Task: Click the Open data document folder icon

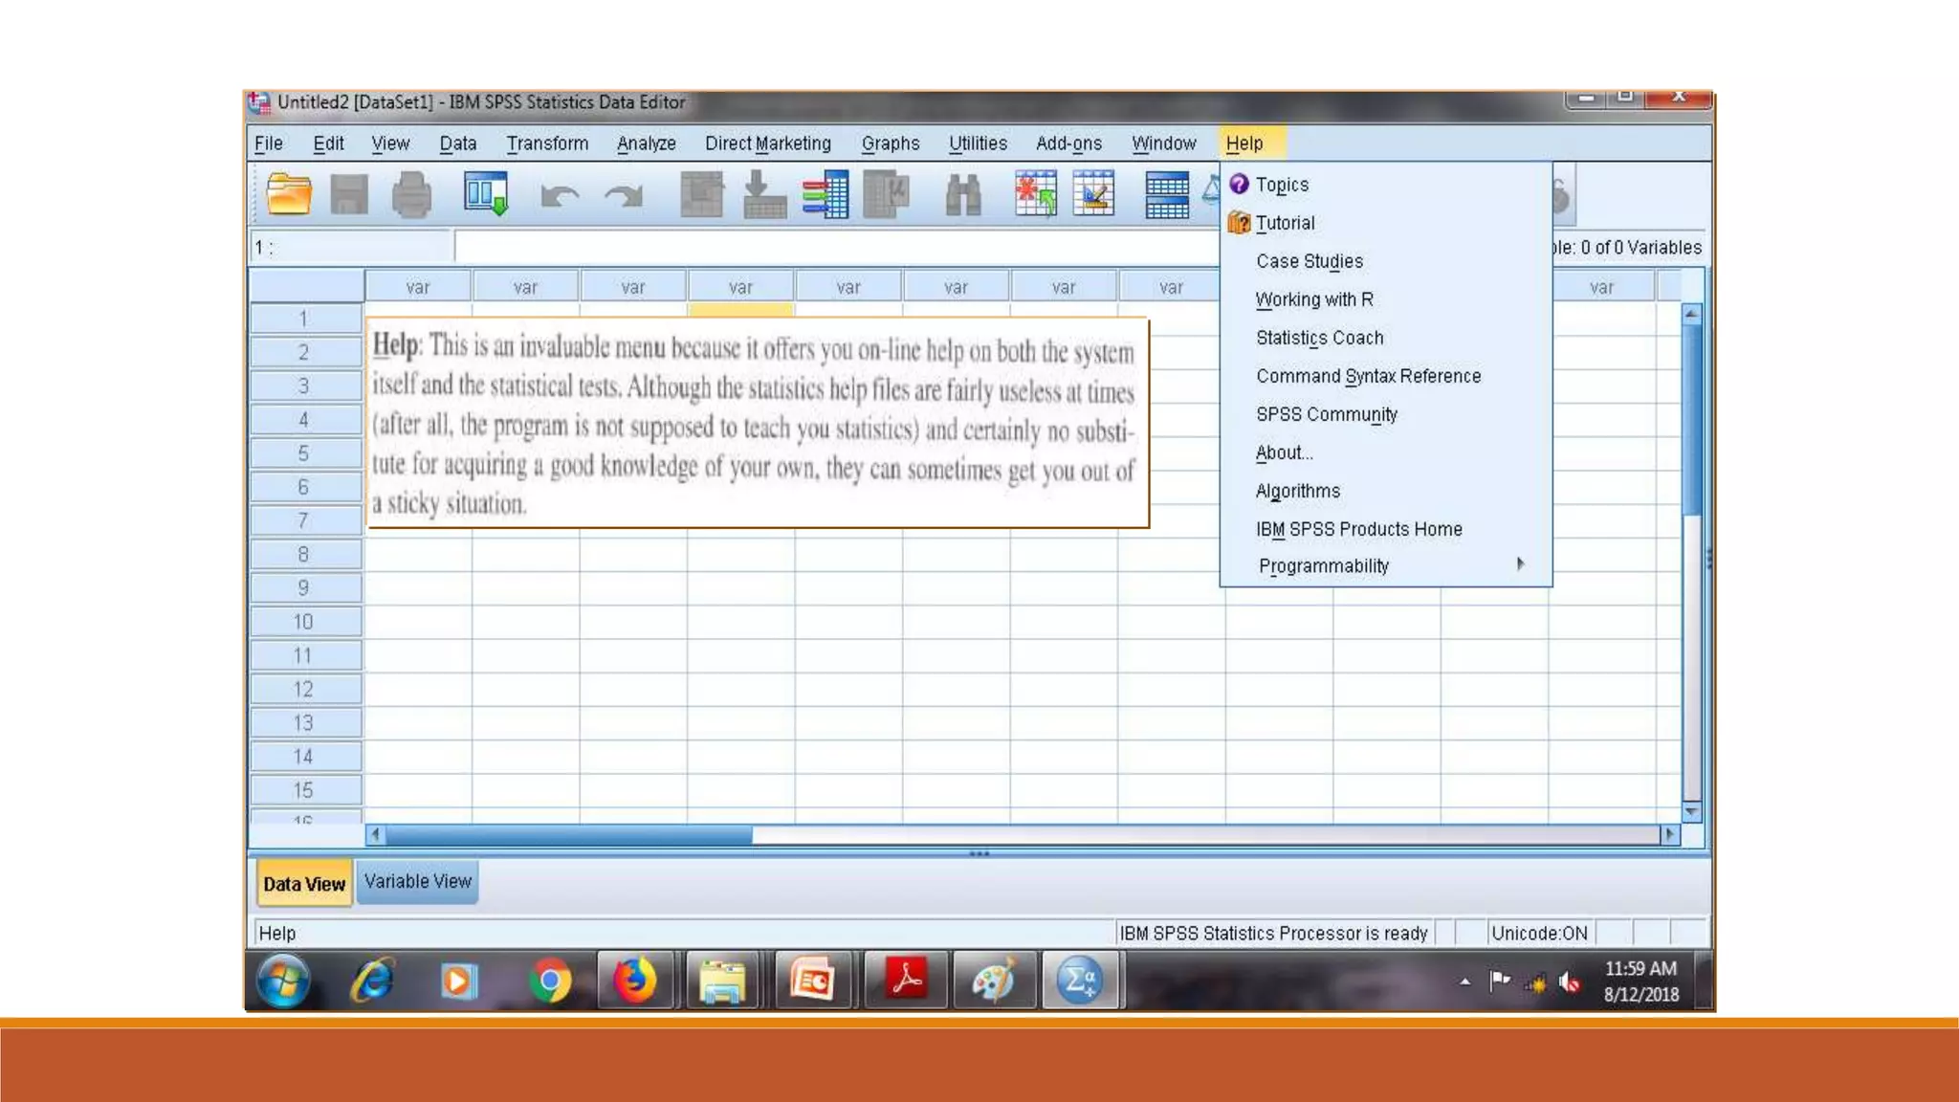Action: click(288, 195)
